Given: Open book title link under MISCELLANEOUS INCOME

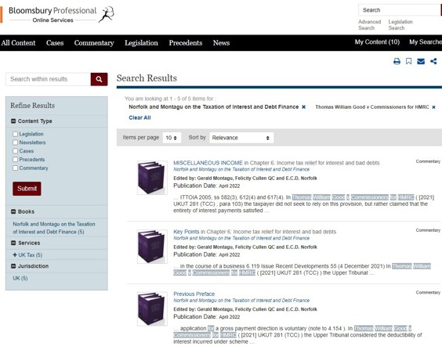Looking at the screenshot, I should [x=241, y=169].
